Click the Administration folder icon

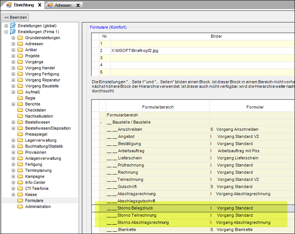click(x=20, y=206)
